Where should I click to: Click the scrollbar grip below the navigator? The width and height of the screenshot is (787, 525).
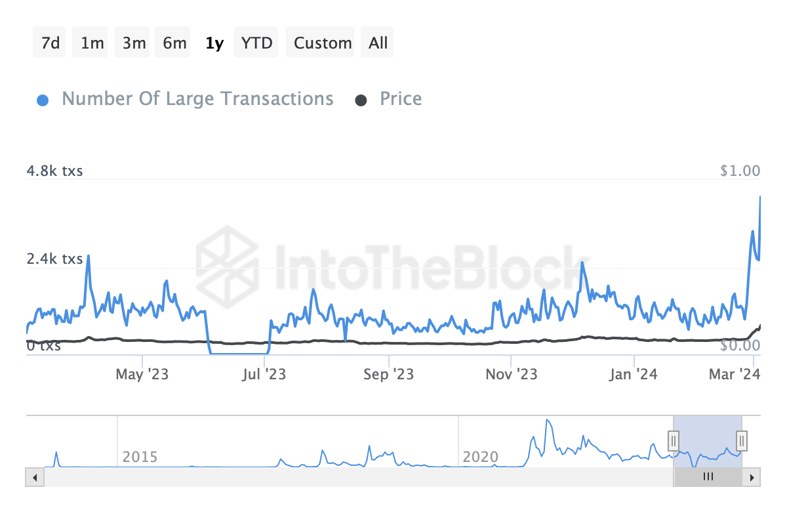coord(708,477)
